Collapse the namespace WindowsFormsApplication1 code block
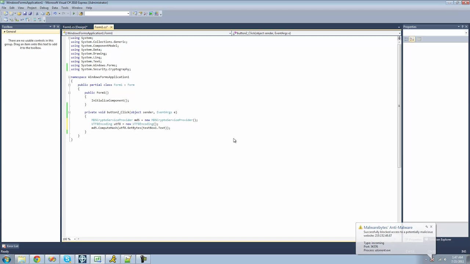470x264 pixels. pos(69,77)
